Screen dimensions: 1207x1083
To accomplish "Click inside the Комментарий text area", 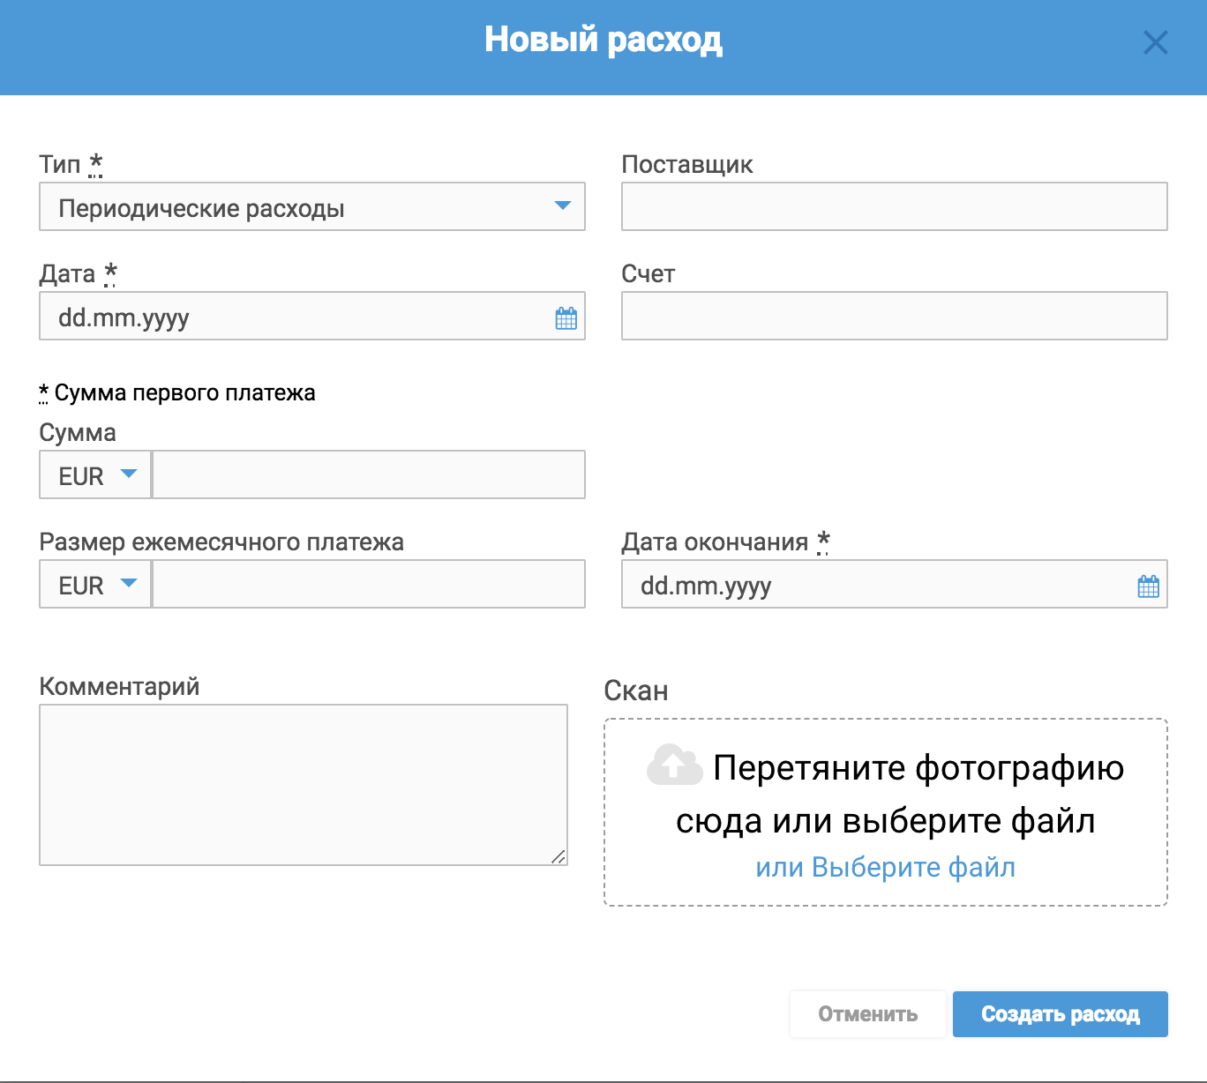I will [x=304, y=785].
